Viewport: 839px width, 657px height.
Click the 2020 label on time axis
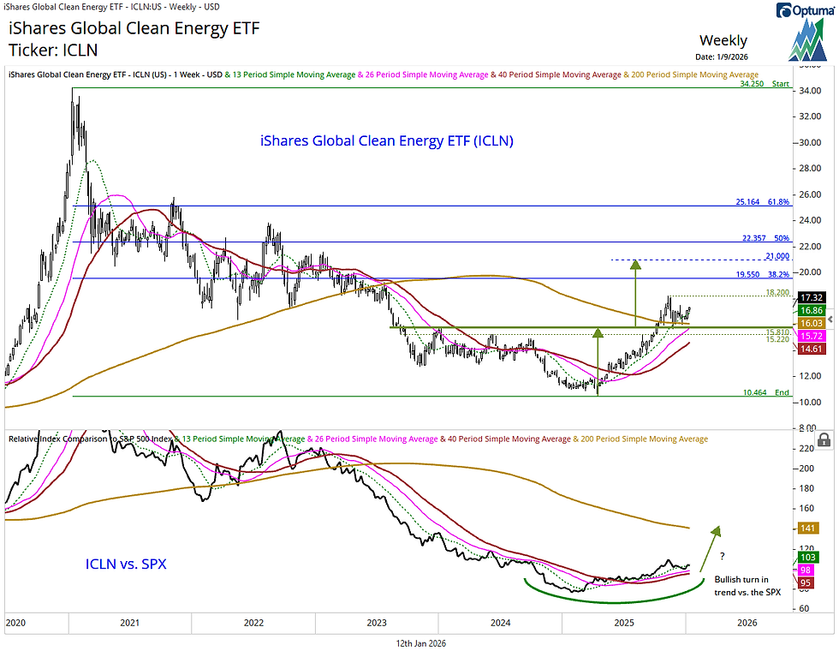coord(15,624)
